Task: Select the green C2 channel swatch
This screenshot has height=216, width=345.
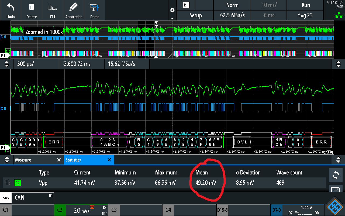Action: 18,183
